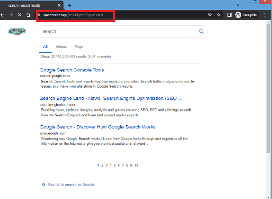Open the Google Search Console Tools result

72,70
